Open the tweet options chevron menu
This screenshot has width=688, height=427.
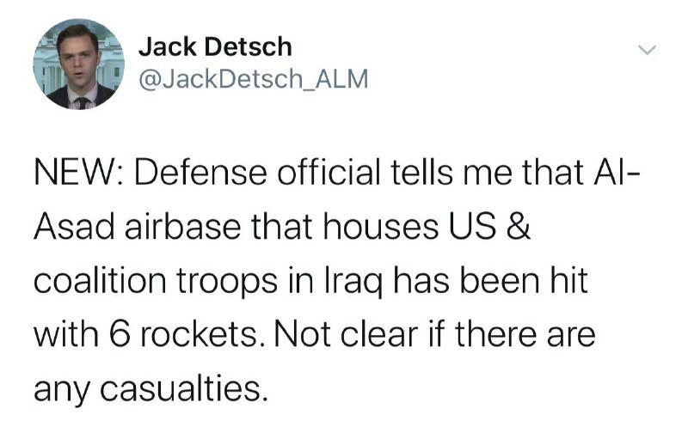647,50
